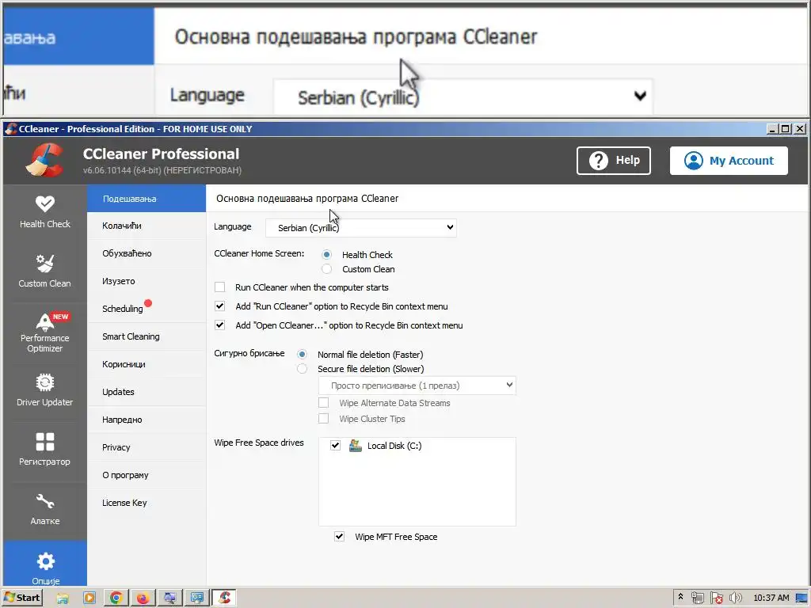
Task: Open the Custom Clean section
Action: coord(45,272)
